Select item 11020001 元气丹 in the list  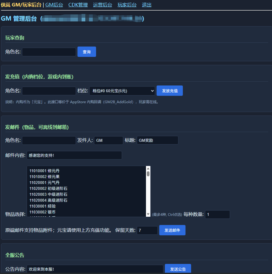coord(87,183)
